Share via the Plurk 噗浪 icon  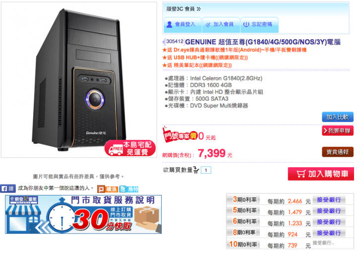[x=108, y=189]
